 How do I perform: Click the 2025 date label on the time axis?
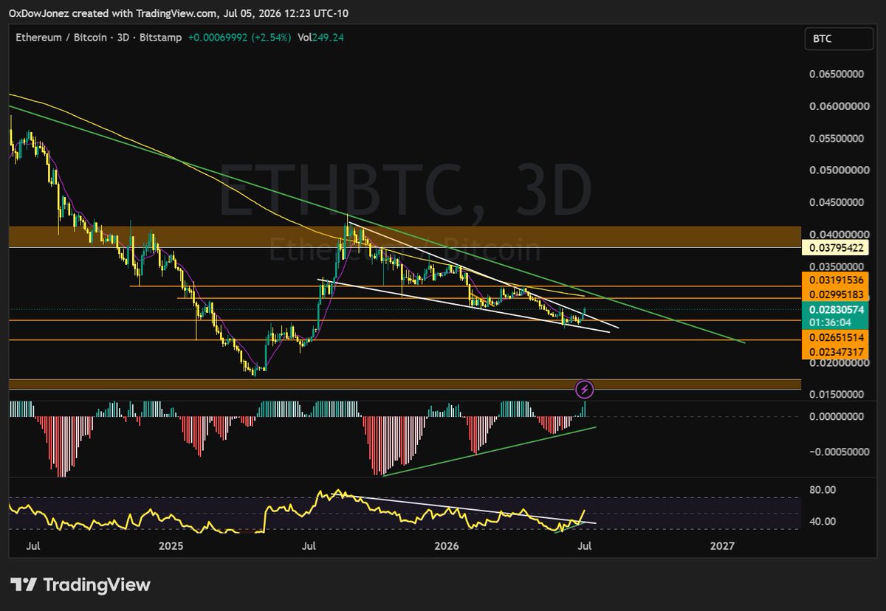(x=171, y=547)
